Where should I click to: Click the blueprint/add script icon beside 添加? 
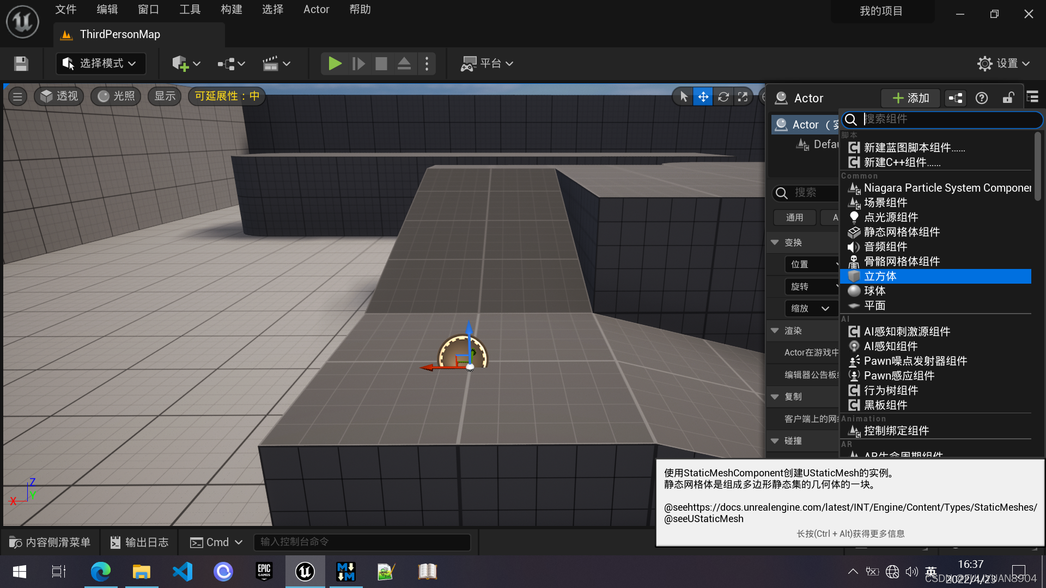tap(956, 98)
